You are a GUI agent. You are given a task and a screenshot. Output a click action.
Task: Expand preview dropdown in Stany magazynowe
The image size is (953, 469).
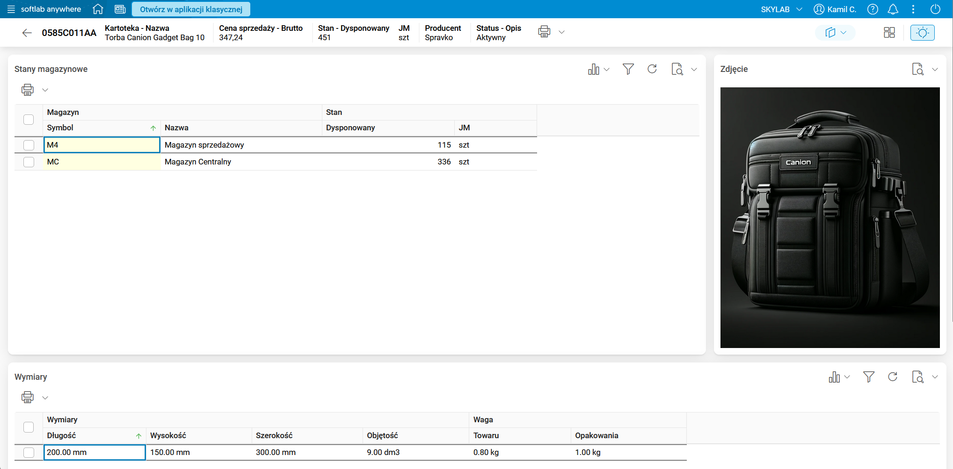pos(694,70)
